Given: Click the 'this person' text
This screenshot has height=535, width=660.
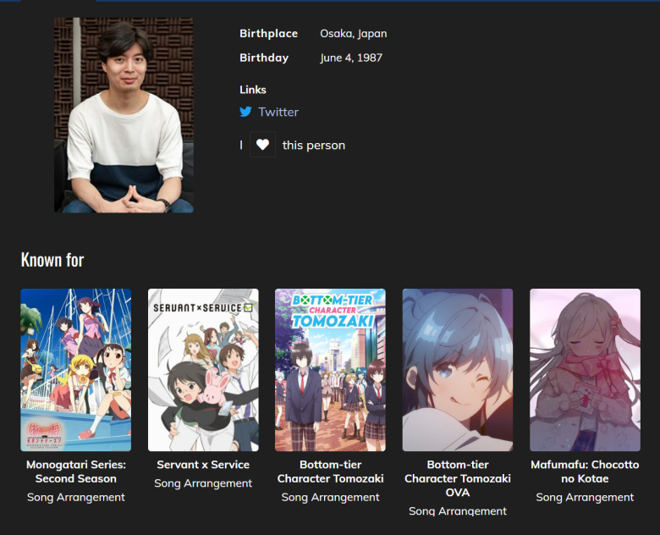Looking at the screenshot, I should point(314,146).
